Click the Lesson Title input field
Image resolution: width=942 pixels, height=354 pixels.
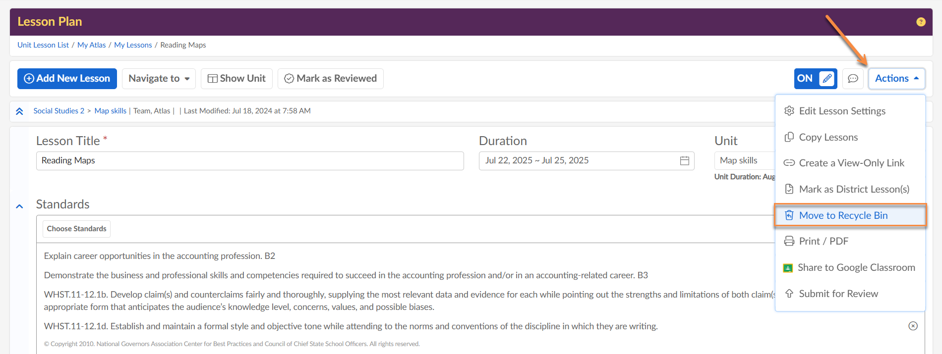(x=249, y=161)
